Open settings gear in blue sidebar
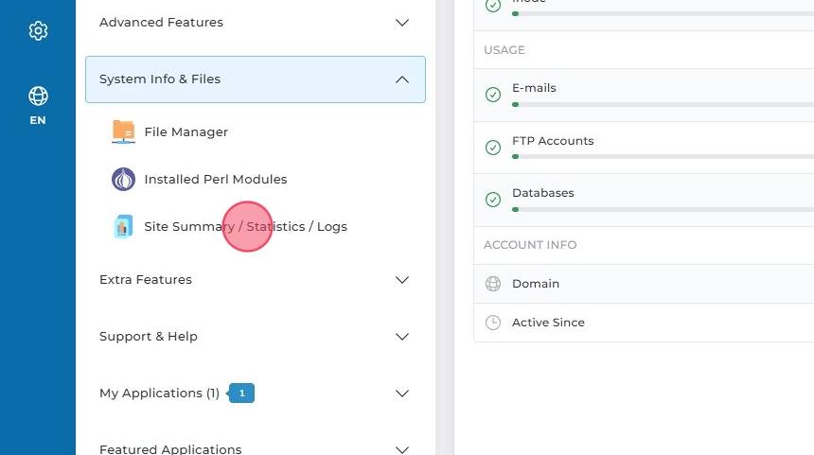Image resolution: width=814 pixels, height=455 pixels. click(38, 31)
